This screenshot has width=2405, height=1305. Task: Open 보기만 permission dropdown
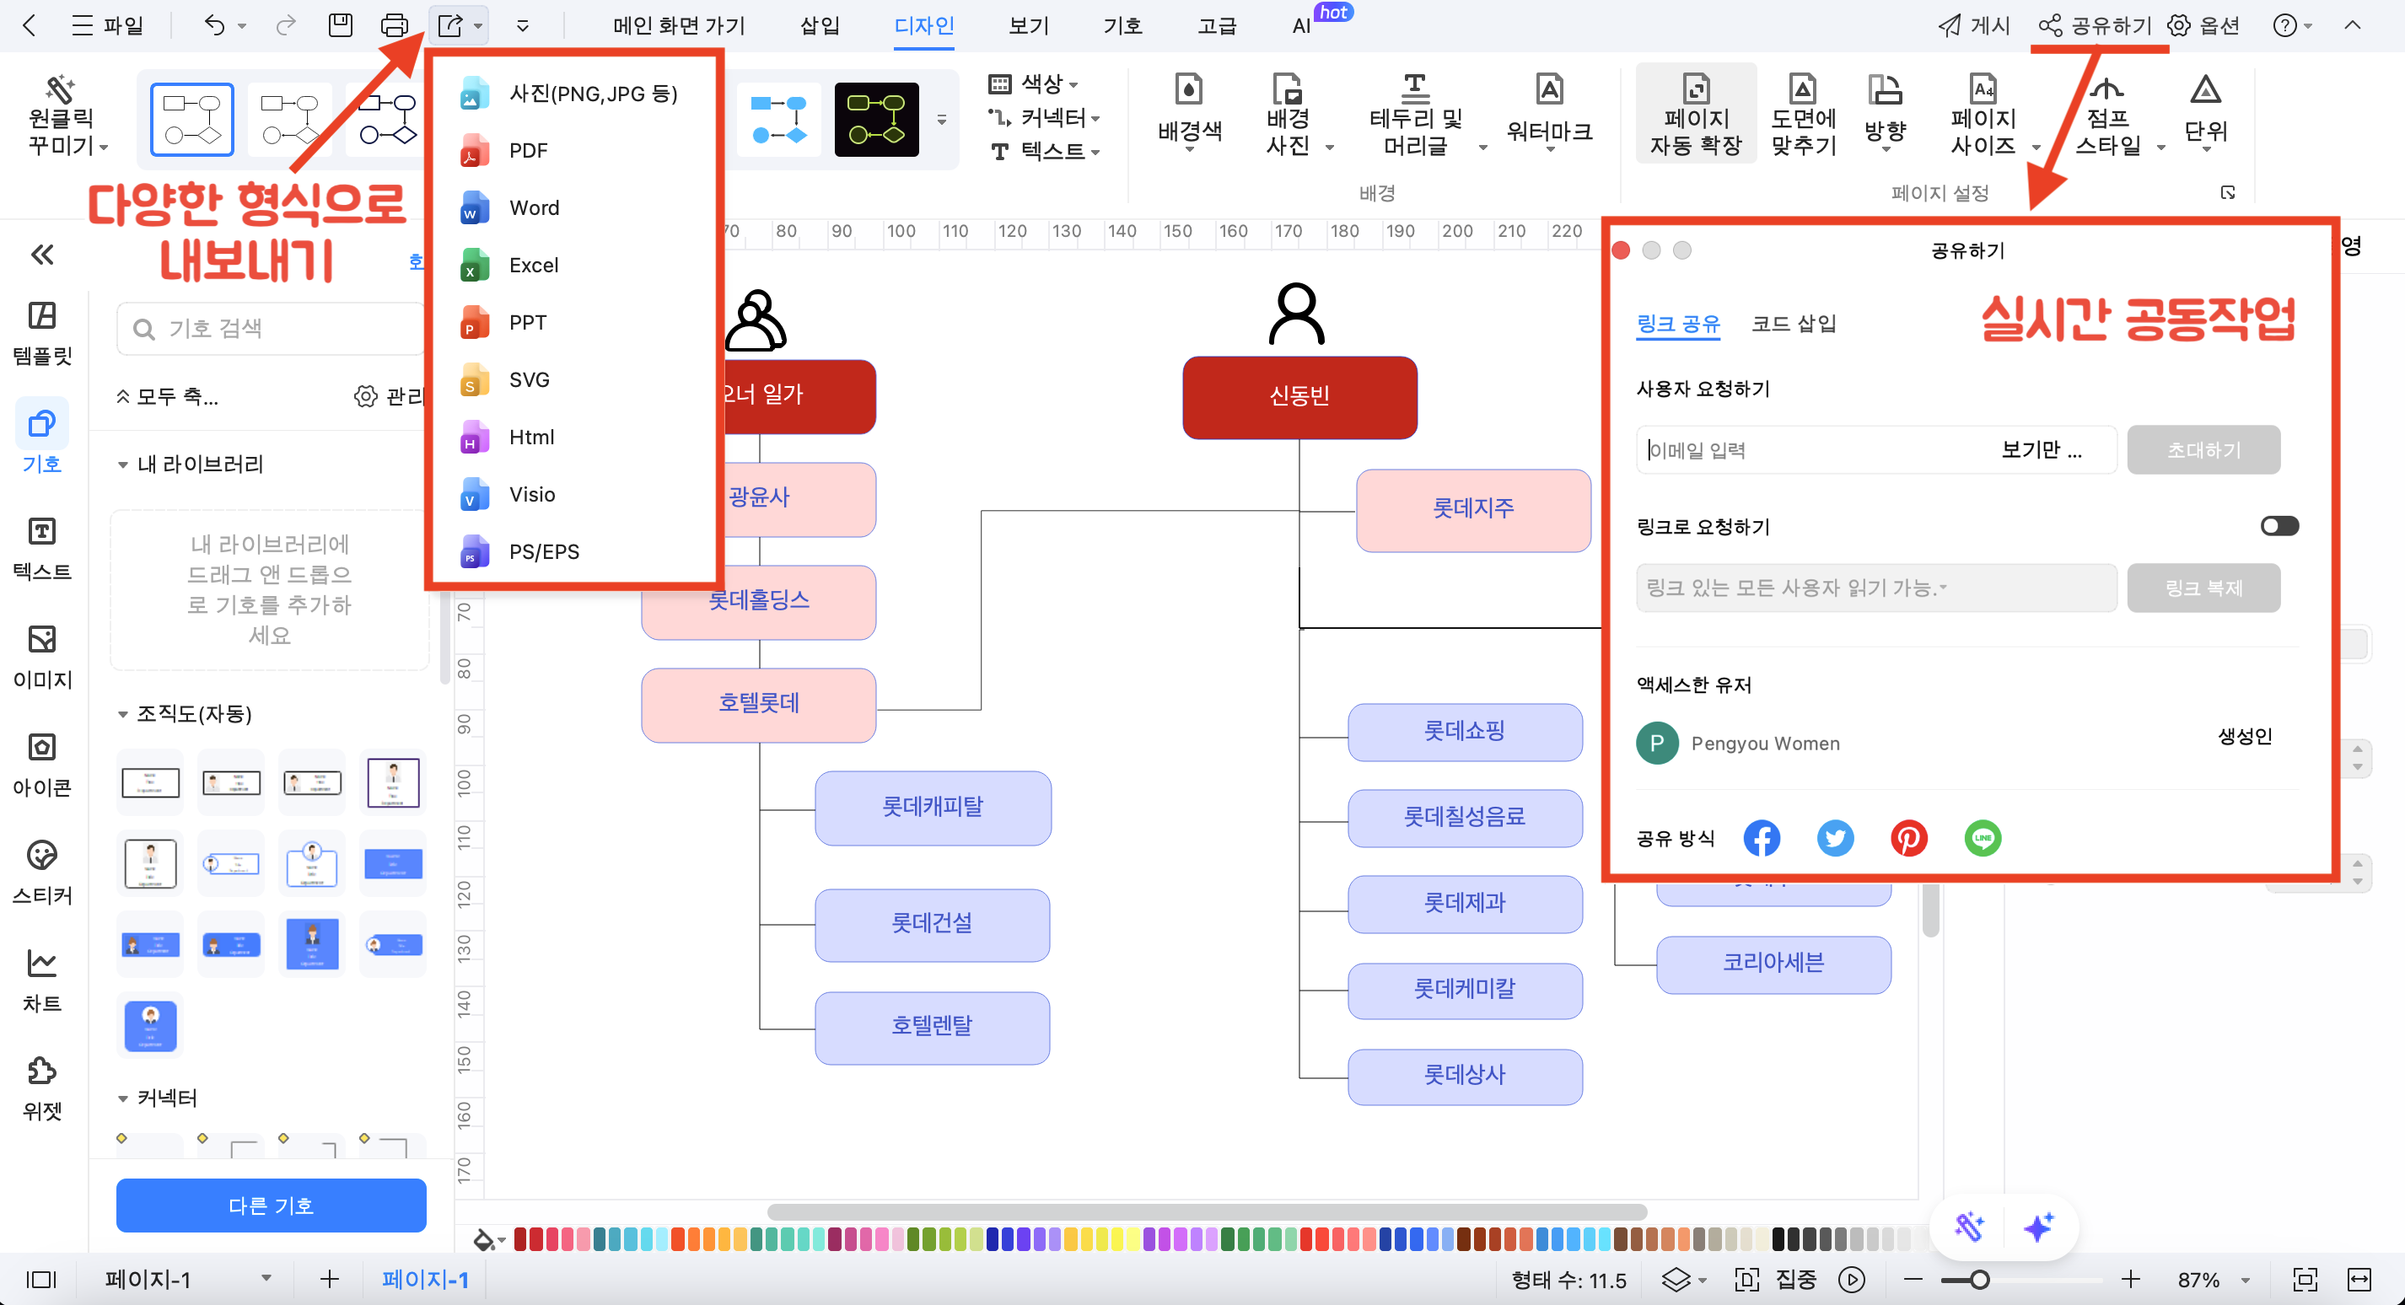point(2042,450)
